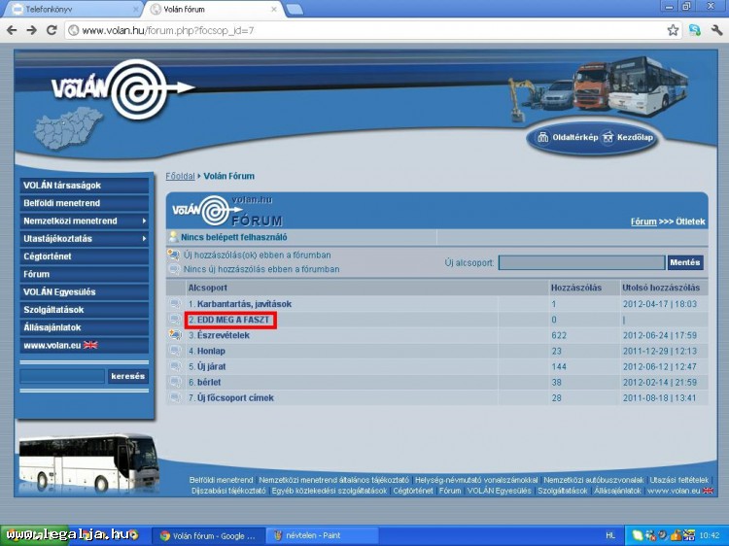Click the topic icon beside Észrevételek
The height and width of the screenshot is (546, 729).
175,335
